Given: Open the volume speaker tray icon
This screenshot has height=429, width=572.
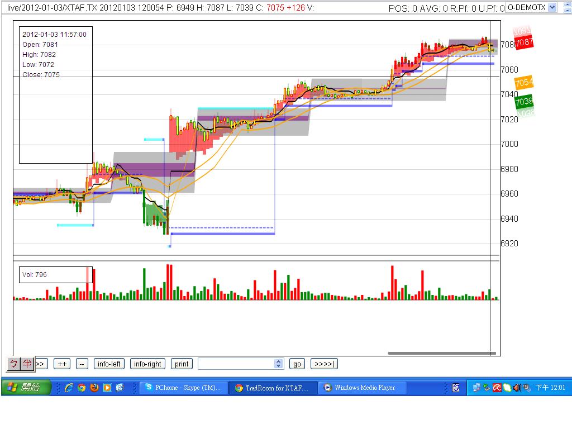Looking at the screenshot, I should pyautogui.click(x=517, y=388).
